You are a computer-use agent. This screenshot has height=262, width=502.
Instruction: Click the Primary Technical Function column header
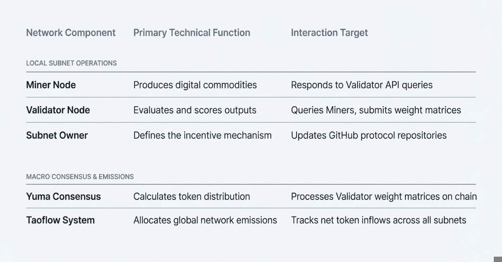(x=192, y=33)
